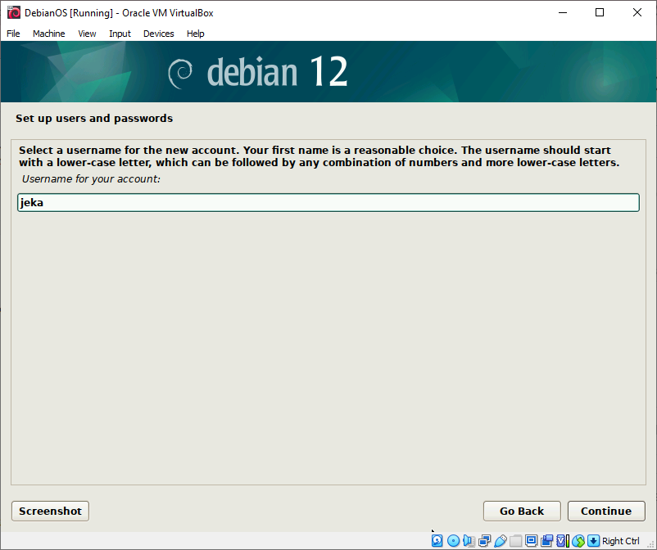Click the USB devices status icon
The image size is (657, 550).
(501, 541)
